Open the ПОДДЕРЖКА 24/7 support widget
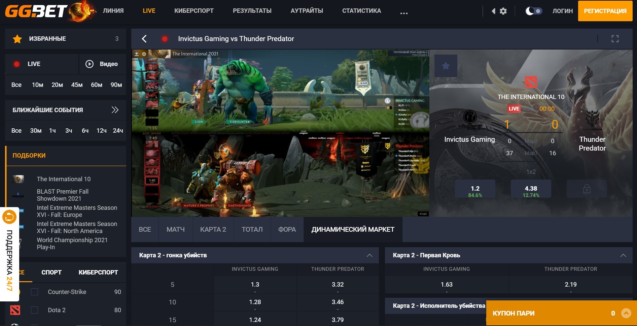 point(9,254)
